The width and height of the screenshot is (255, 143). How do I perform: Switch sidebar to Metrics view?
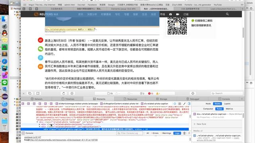pos(229,109)
